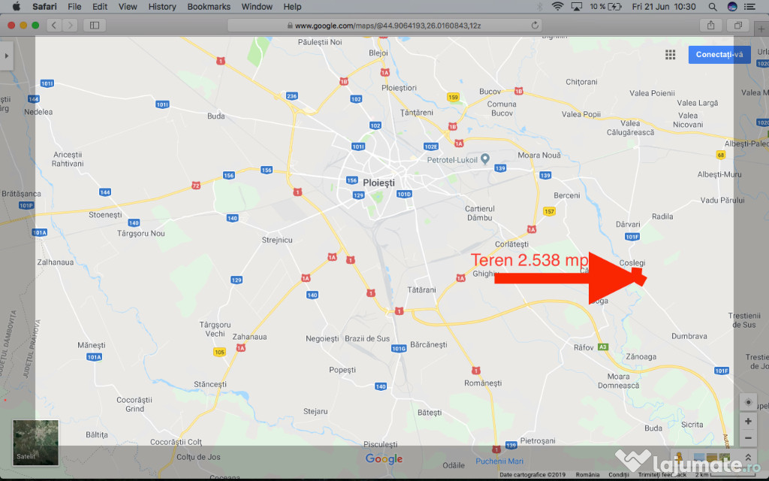Zoom in on the map
769x481 pixels.
pyautogui.click(x=748, y=421)
